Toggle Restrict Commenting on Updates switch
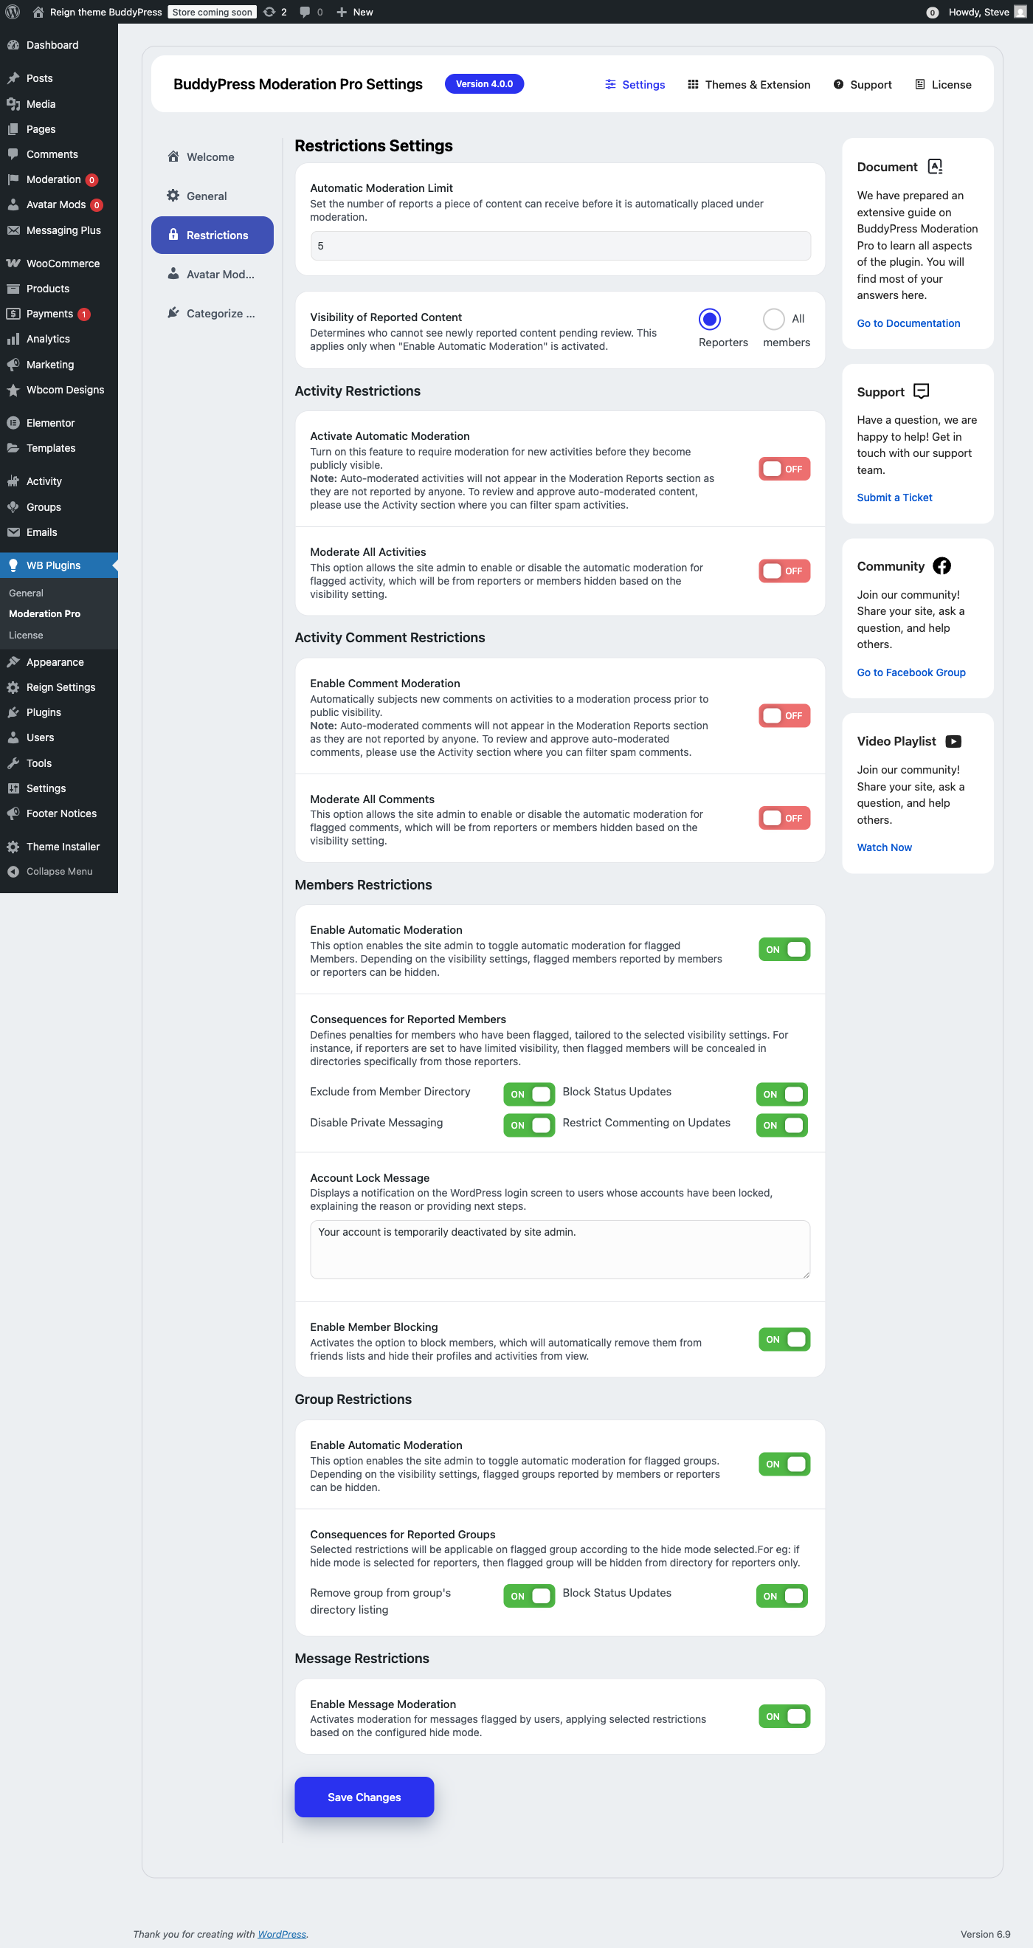1033x1948 pixels. point(781,1124)
